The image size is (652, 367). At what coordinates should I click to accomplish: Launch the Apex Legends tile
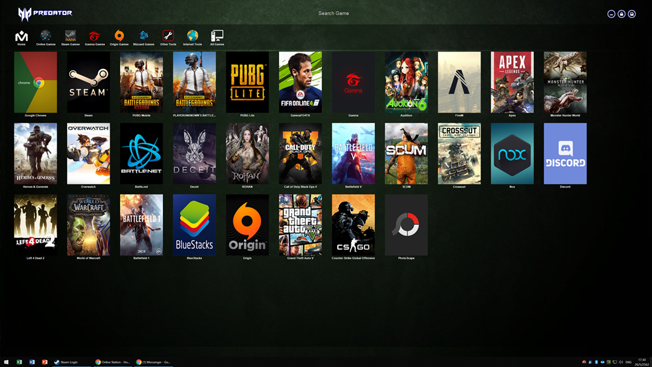[512, 82]
